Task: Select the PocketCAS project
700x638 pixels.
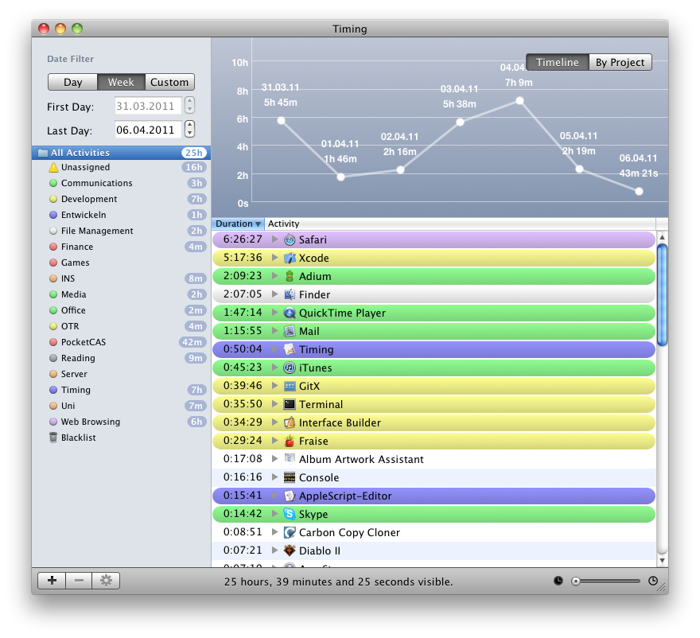Action: pos(121,342)
